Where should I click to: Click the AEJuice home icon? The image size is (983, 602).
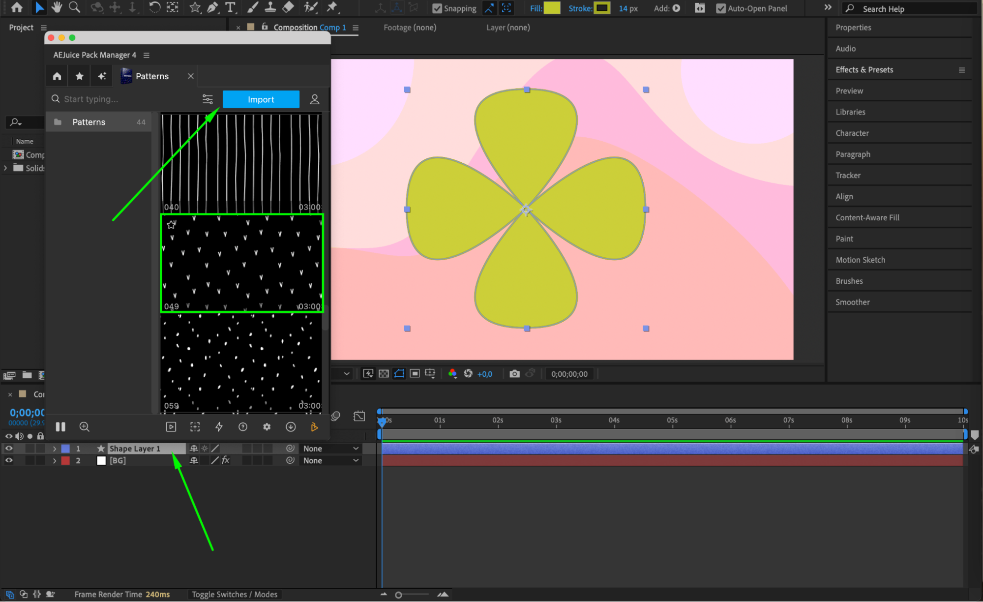tap(57, 76)
